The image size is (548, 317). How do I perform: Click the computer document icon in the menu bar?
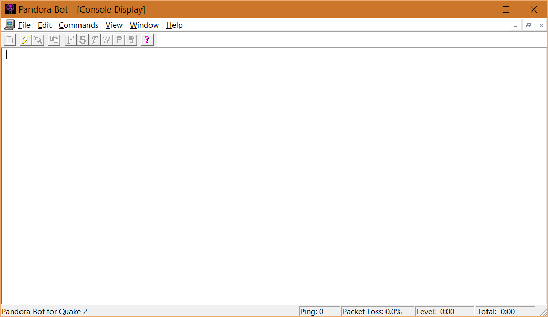click(9, 25)
